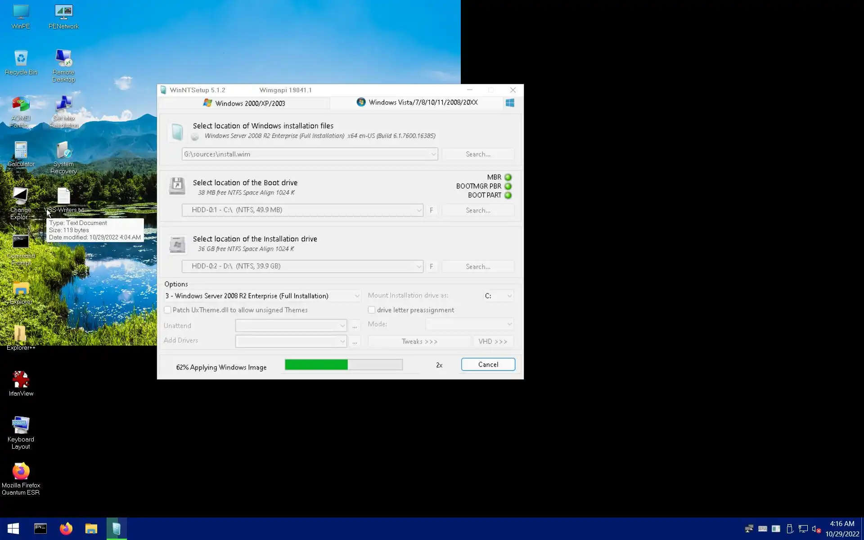Click the Installation drive disk icon
Screen dimensions: 864x540
pos(177,244)
